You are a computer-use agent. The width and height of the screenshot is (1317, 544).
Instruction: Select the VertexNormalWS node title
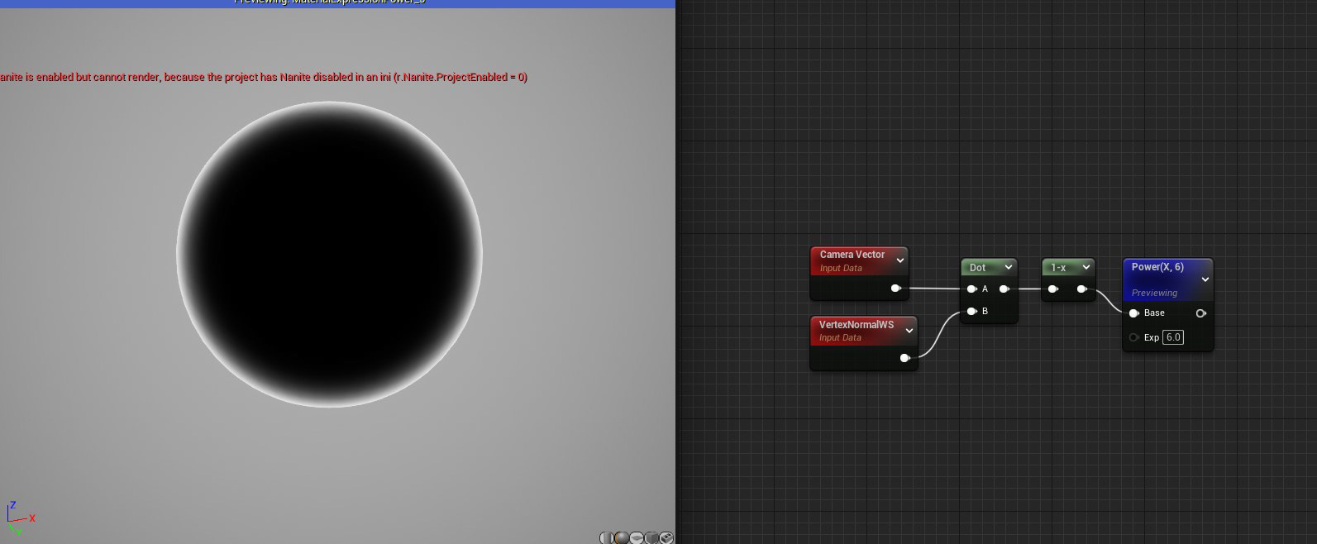(x=857, y=325)
